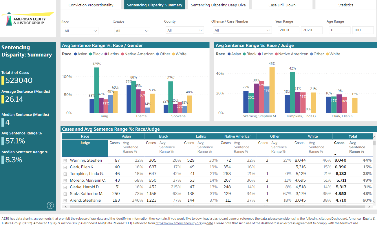The height and width of the screenshot is (228, 377).
Task: Open the Statistics tab
Action: click(346, 5)
